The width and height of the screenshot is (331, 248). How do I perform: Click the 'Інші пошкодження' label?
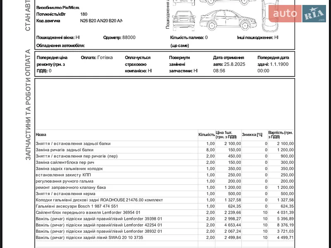(x=255, y=38)
